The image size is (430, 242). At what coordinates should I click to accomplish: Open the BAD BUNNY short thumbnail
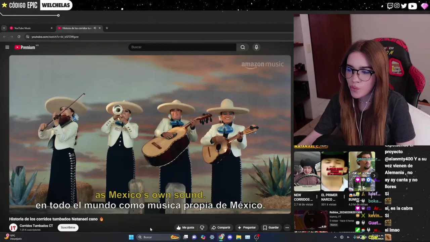tap(361, 171)
